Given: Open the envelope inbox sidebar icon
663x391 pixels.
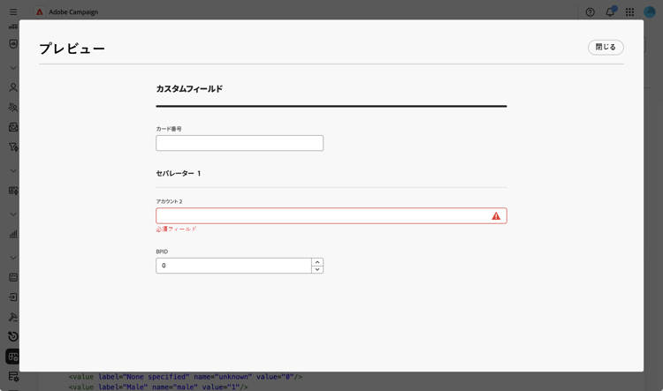Looking at the screenshot, I should [13, 127].
